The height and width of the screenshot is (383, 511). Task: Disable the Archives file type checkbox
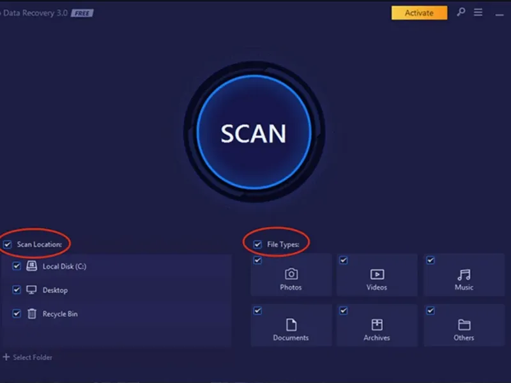(x=344, y=311)
